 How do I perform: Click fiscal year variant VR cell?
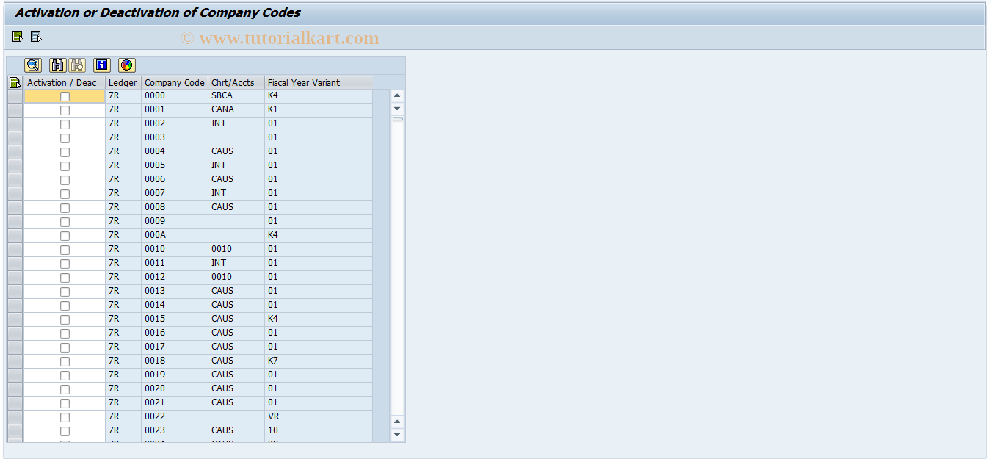coord(319,417)
